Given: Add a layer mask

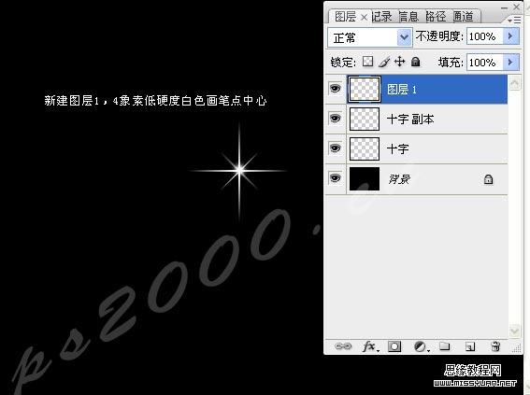Looking at the screenshot, I should pyautogui.click(x=394, y=346).
